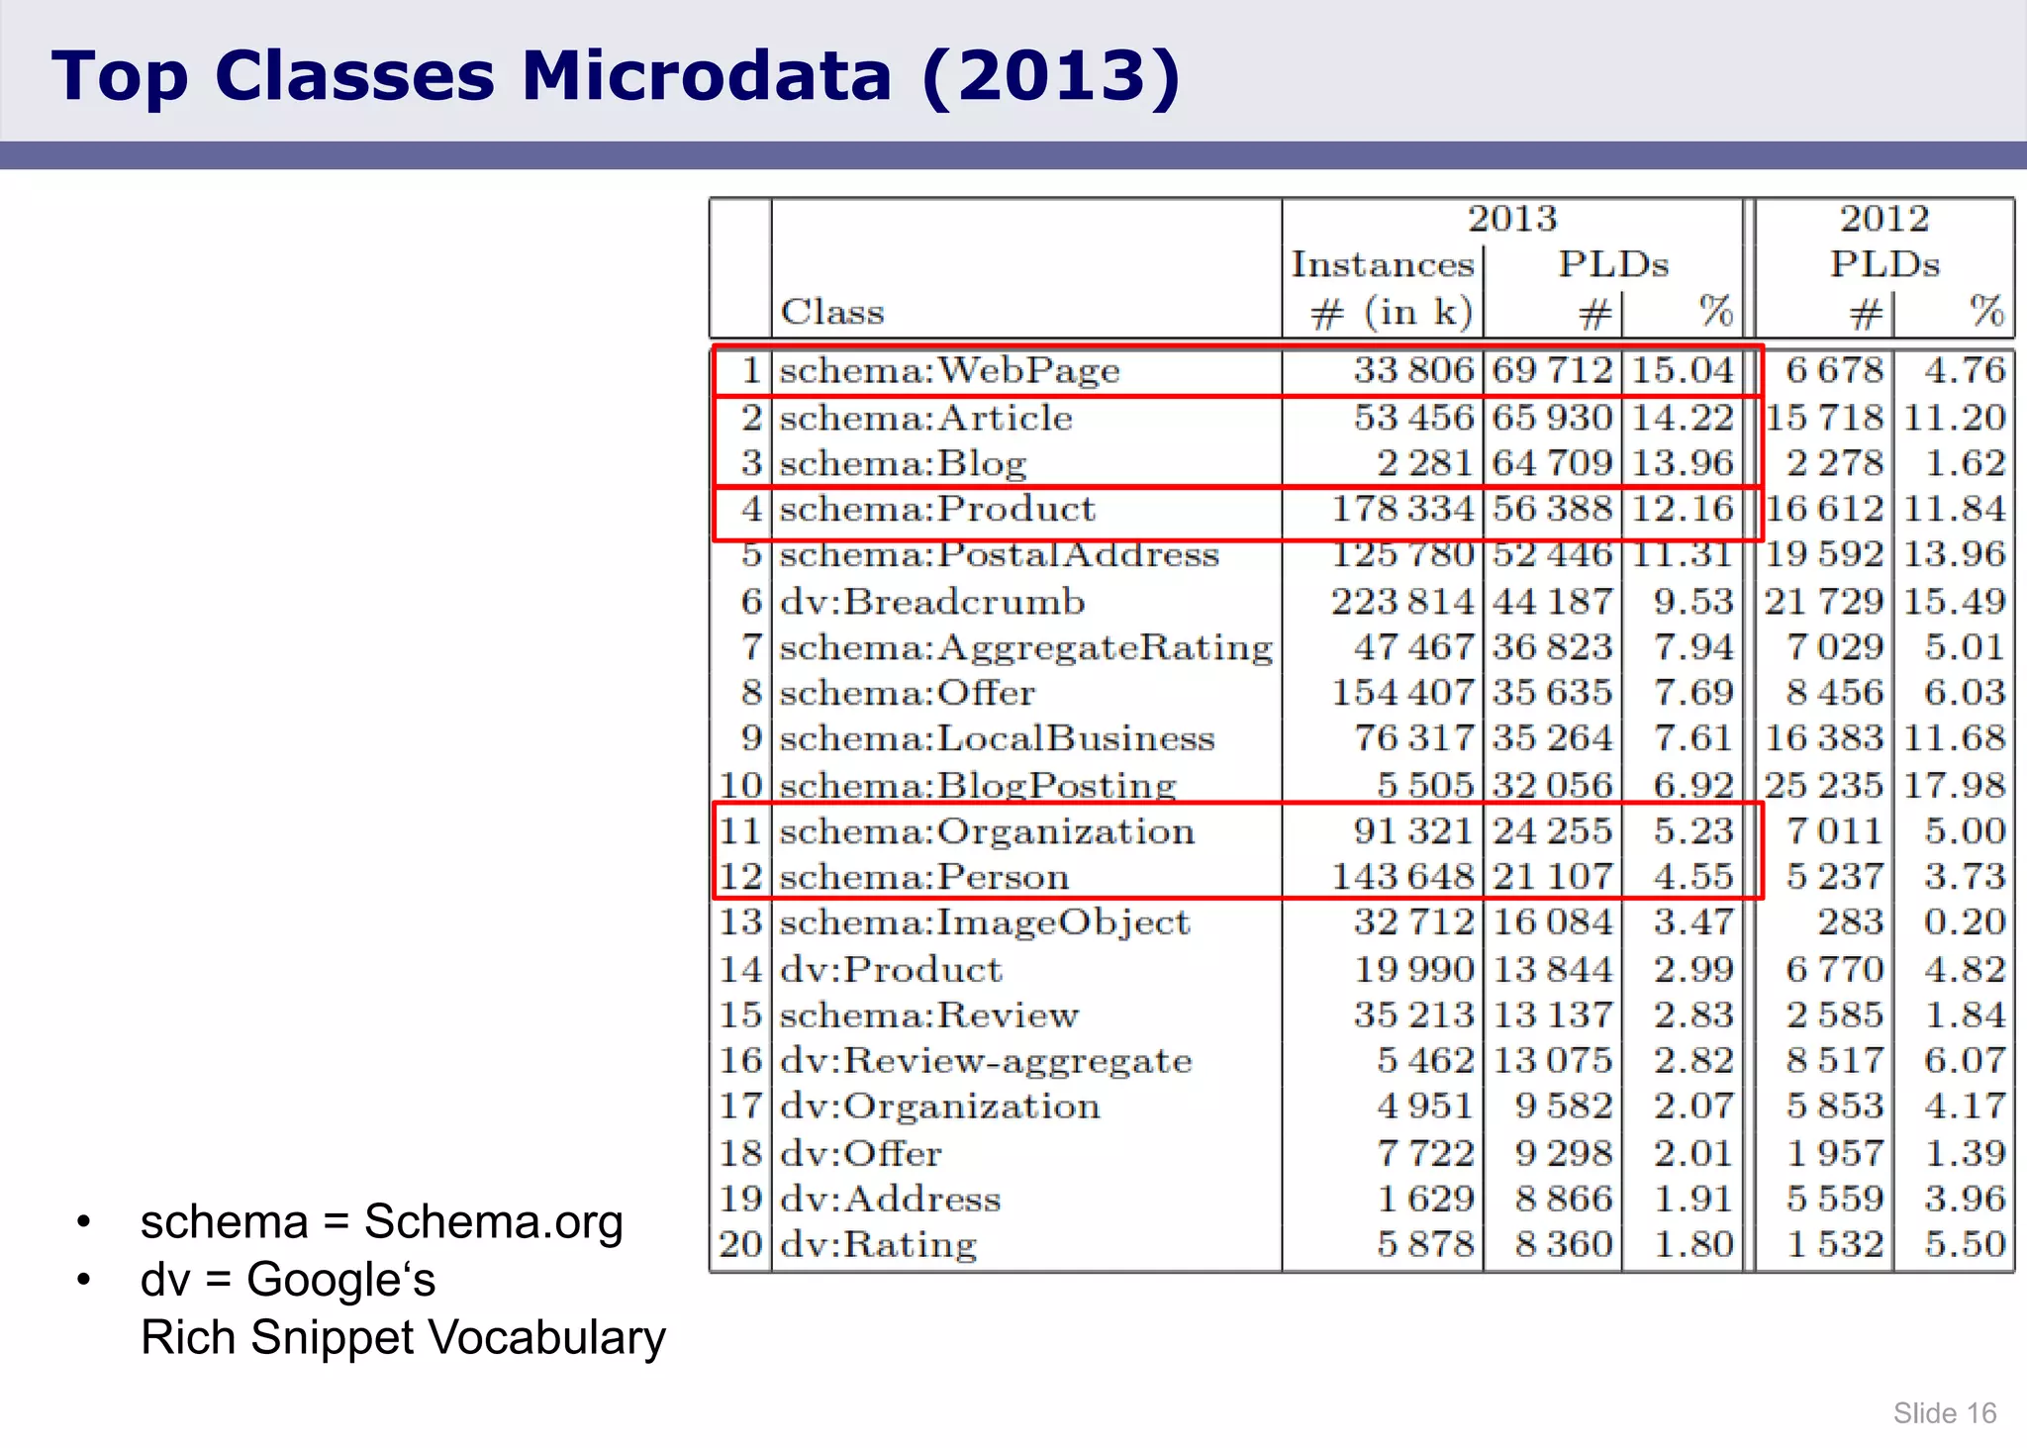Click instances value 143 648 for Person
The image size is (2027, 1448).
(1403, 877)
